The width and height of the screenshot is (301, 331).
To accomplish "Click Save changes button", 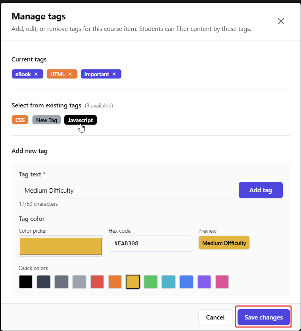I will click(264, 317).
